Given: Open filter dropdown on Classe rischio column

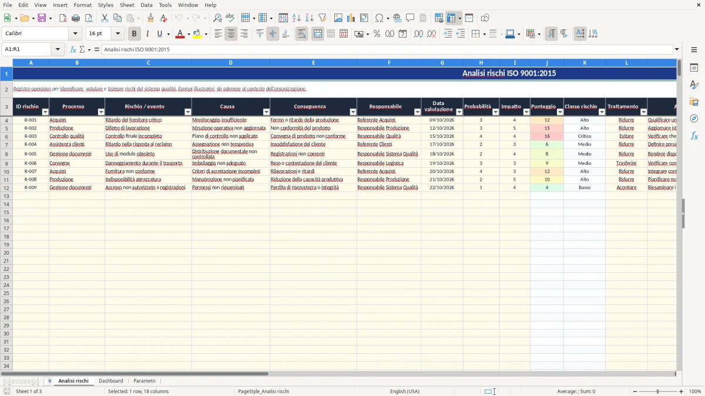Looking at the screenshot, I should (x=602, y=112).
